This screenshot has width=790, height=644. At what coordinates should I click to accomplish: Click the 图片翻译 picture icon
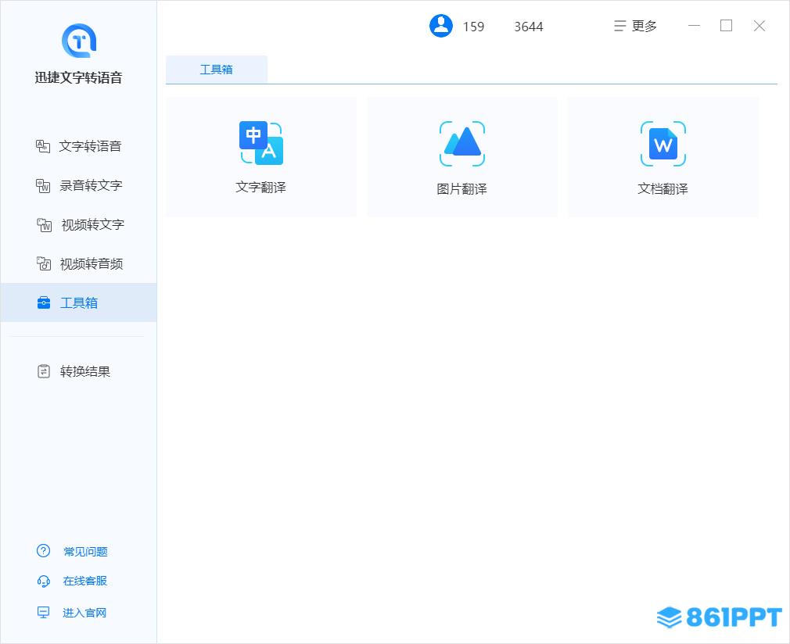462,144
